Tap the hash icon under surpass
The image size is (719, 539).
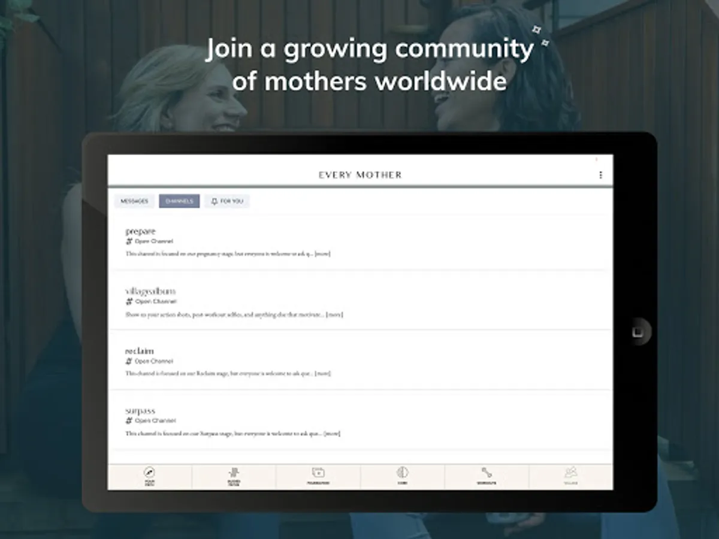point(129,420)
